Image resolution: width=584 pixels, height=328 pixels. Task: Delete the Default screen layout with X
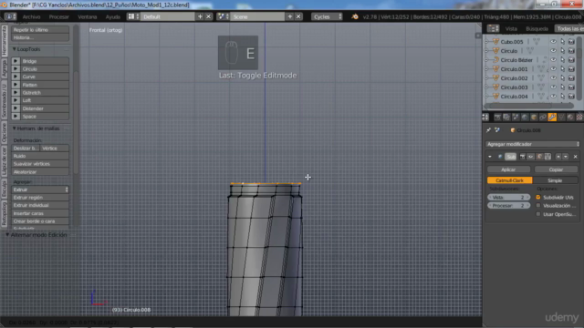209,16
